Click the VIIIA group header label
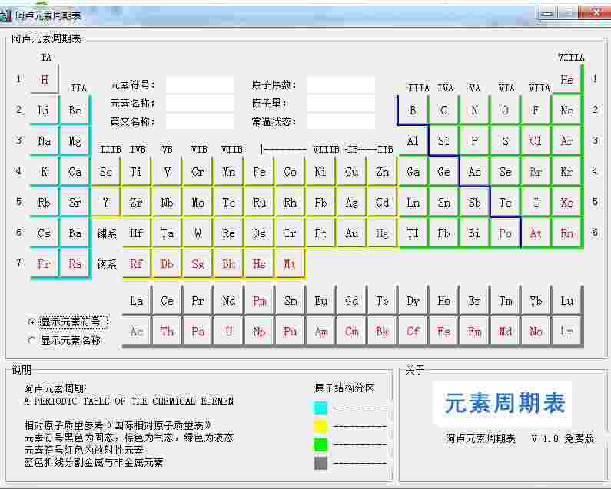Screen dimensions: 611x489 571,58
